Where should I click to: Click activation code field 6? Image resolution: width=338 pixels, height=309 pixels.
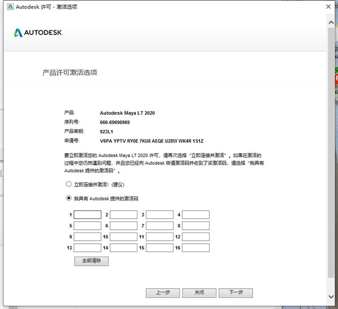123,226
